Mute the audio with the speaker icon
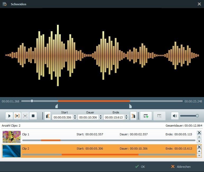The image size is (204, 172). (175, 116)
